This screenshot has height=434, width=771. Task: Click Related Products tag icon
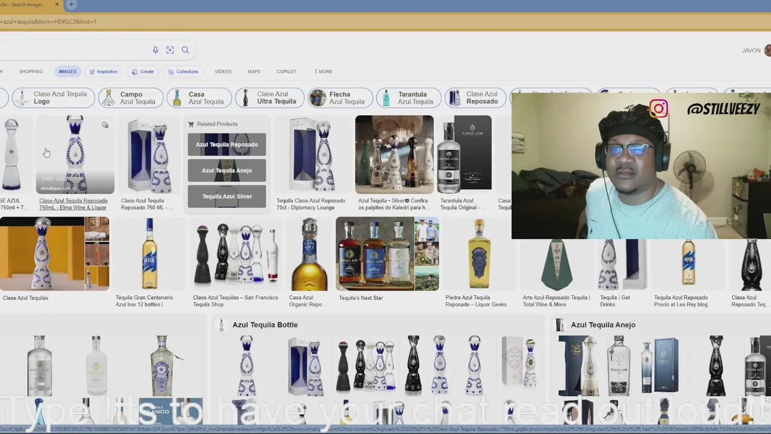point(191,124)
